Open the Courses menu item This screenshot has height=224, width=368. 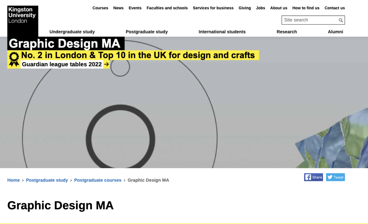tap(100, 8)
